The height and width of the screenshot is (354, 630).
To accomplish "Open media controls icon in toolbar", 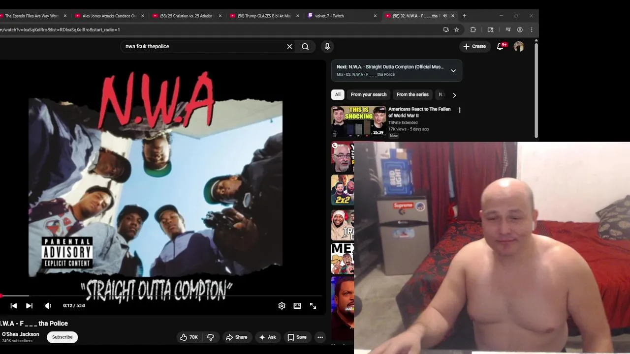I will [x=508, y=29].
